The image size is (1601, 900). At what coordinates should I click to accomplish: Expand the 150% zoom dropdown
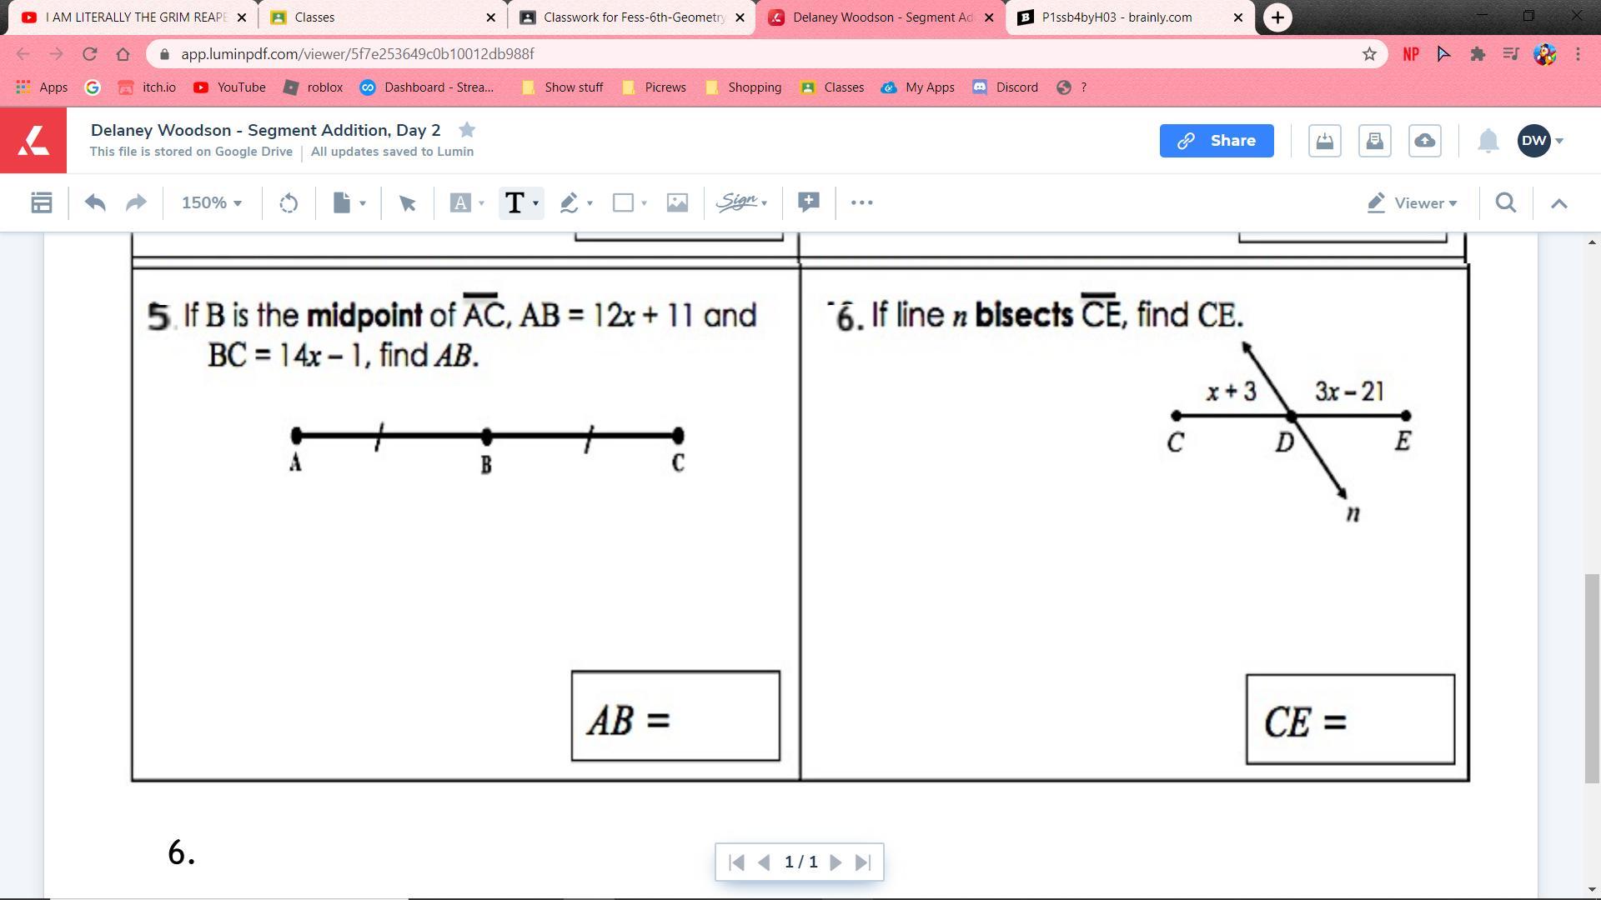(212, 202)
